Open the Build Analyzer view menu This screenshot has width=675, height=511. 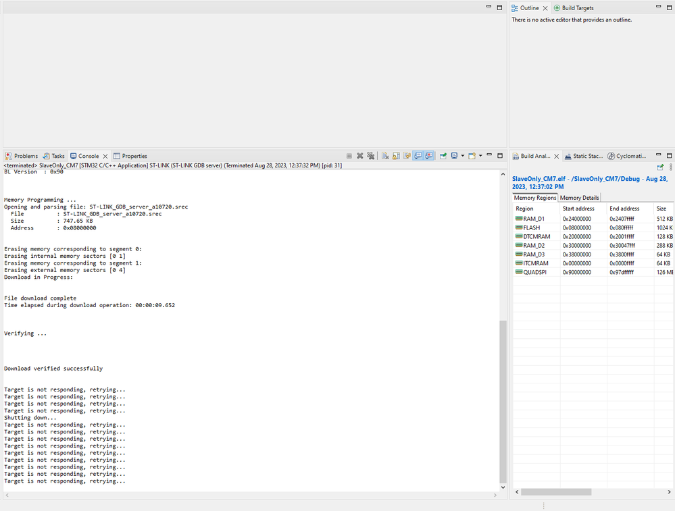[671, 167]
